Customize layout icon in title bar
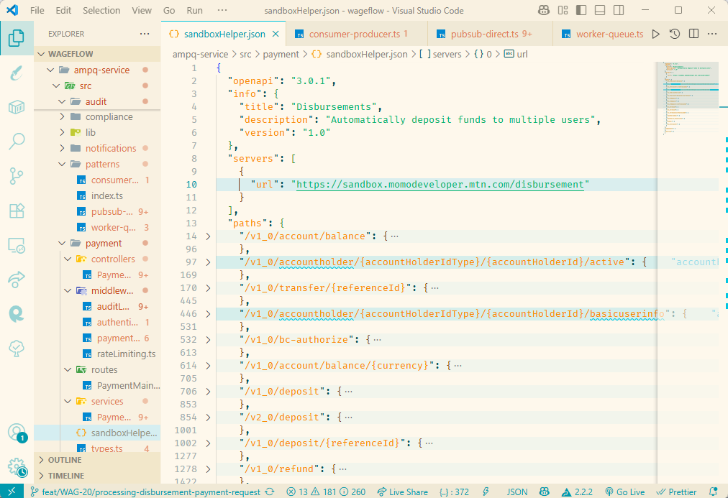The image size is (728, 498). click(563, 10)
